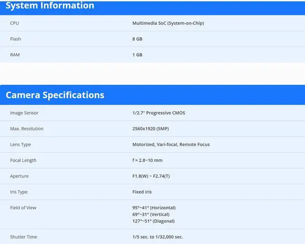Click "2560x1920 (5MP)" value
The image size is (305, 244).
[151, 129]
